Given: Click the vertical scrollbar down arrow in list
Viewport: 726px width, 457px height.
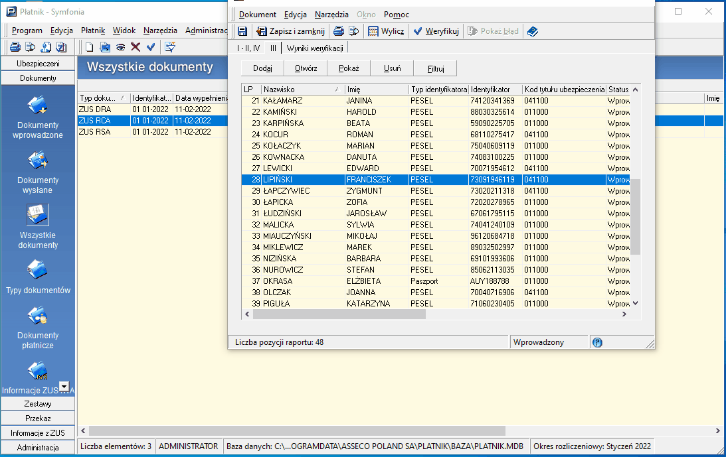Looking at the screenshot, I should pos(635,303).
